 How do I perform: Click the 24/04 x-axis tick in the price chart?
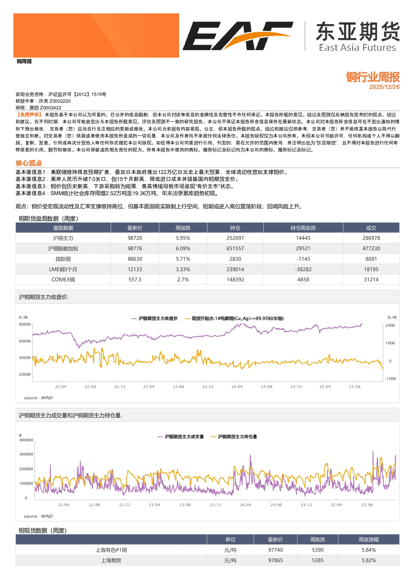click(x=237, y=387)
